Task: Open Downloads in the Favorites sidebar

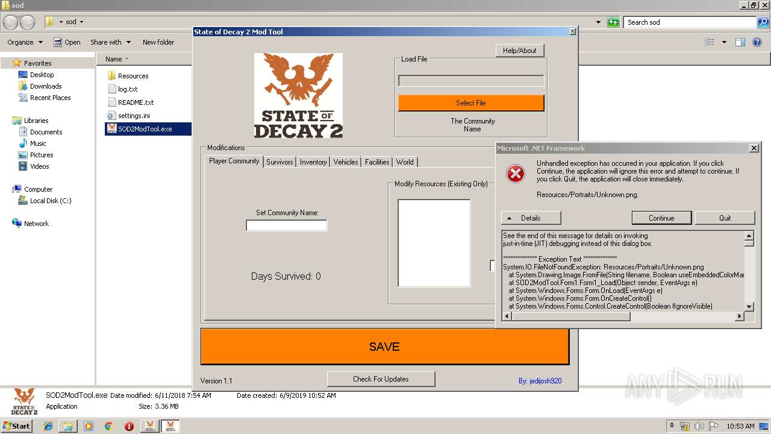Action: (46, 86)
